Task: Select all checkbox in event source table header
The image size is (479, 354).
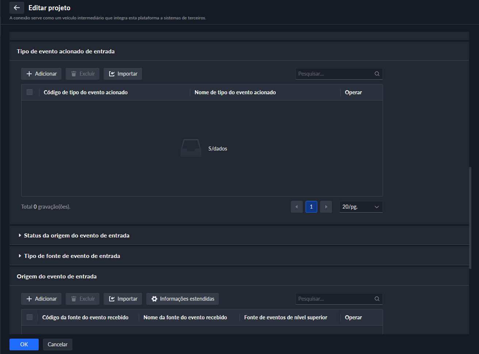Action: point(30,317)
